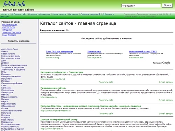
Task: Open the СМОТРЕТЬ ТВ ad link
Action: (8, 27)
